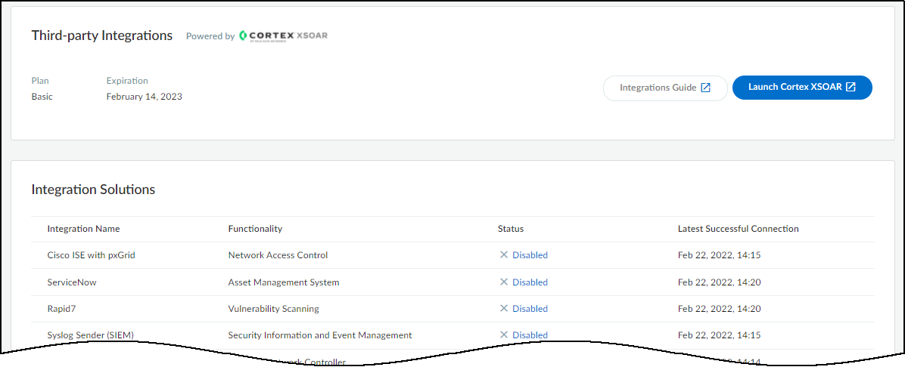Screen dimensions: 905x367
Task: Click the X icon in the Cisco ISE row
Action: click(x=504, y=255)
